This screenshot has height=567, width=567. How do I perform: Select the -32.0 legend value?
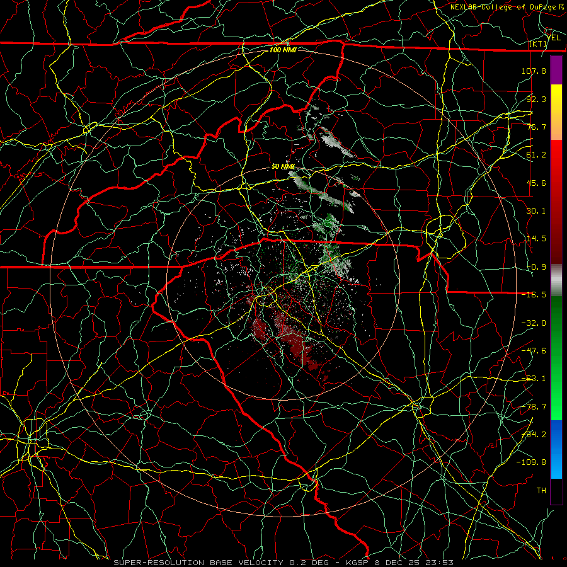pyautogui.click(x=534, y=323)
